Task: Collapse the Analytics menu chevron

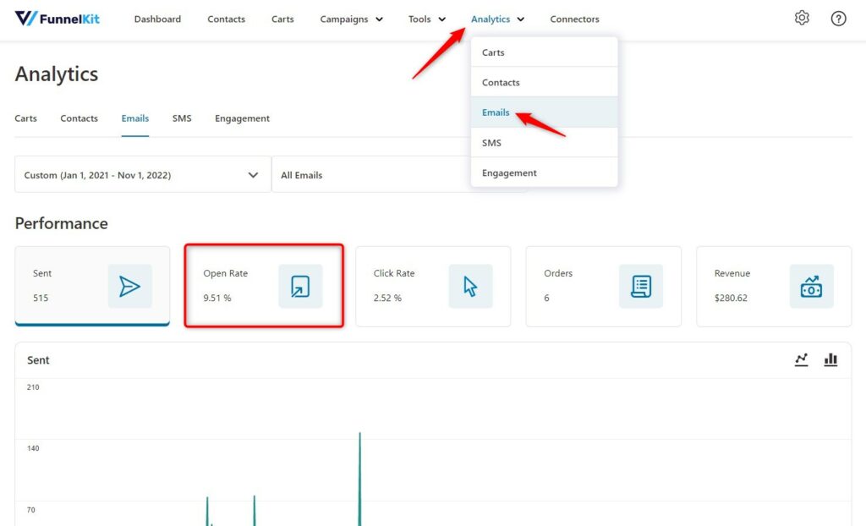Action: pyautogui.click(x=520, y=19)
